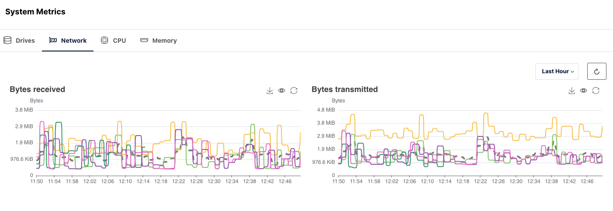Screen dimensions: 613x211
Task: Click the Bytes transmitted chart title
Action: [x=345, y=89]
